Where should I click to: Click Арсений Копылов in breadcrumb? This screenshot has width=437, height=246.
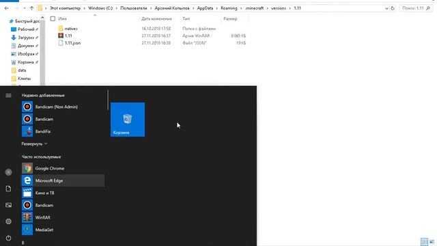[x=172, y=8]
